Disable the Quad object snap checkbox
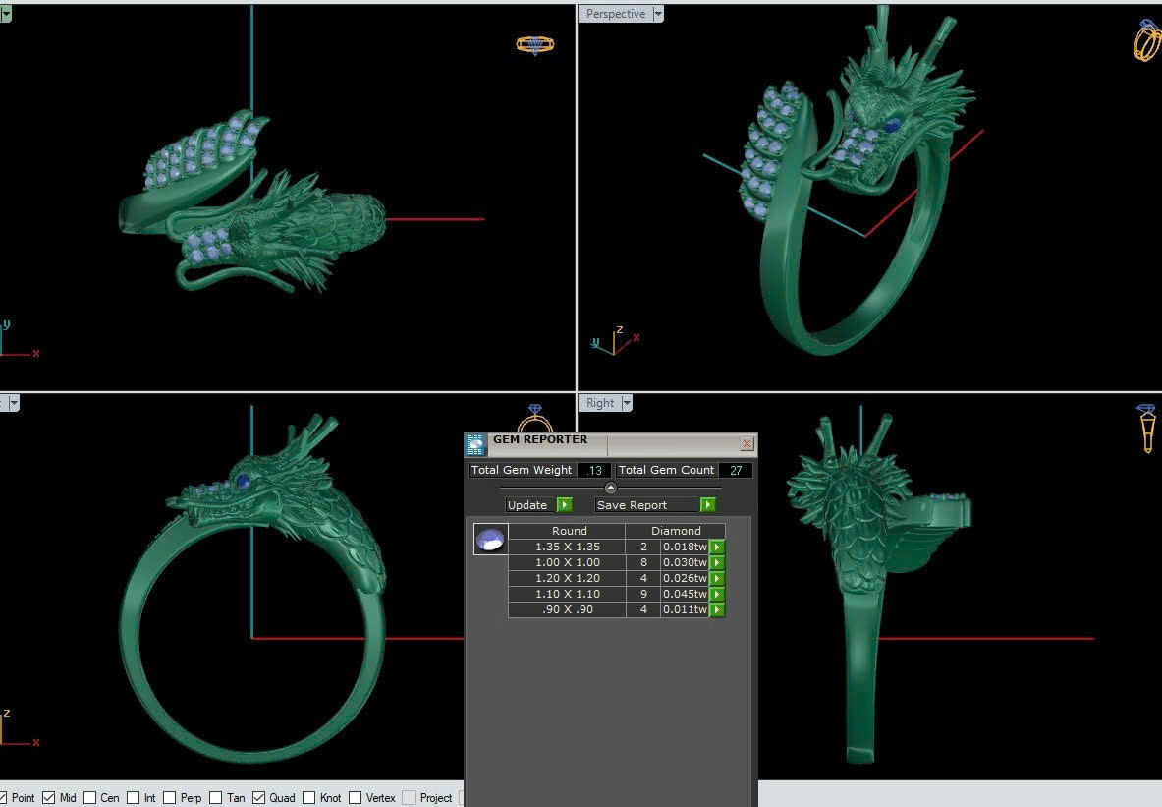 (x=260, y=797)
